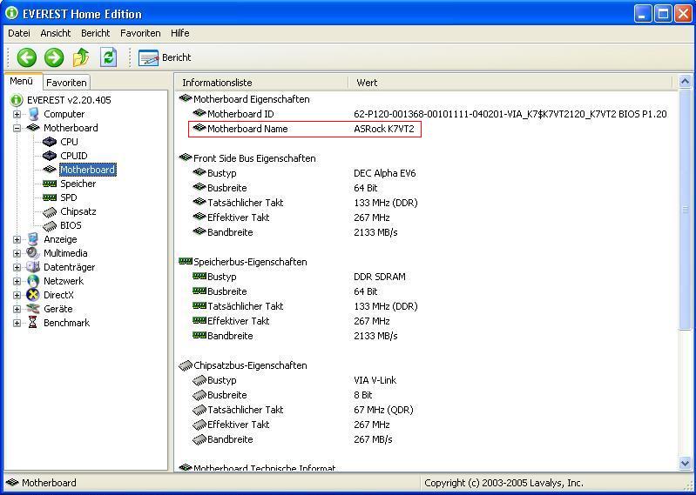
Task: Expand the Netzwerk tree node
Action: pos(17,281)
